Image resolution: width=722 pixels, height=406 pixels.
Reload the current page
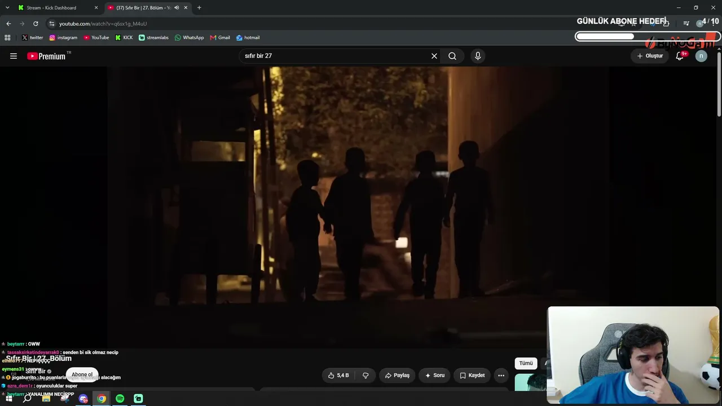[x=36, y=24]
